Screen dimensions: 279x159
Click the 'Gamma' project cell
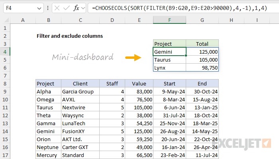[48, 123]
